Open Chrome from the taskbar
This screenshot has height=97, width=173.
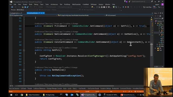click(x=22, y=95)
